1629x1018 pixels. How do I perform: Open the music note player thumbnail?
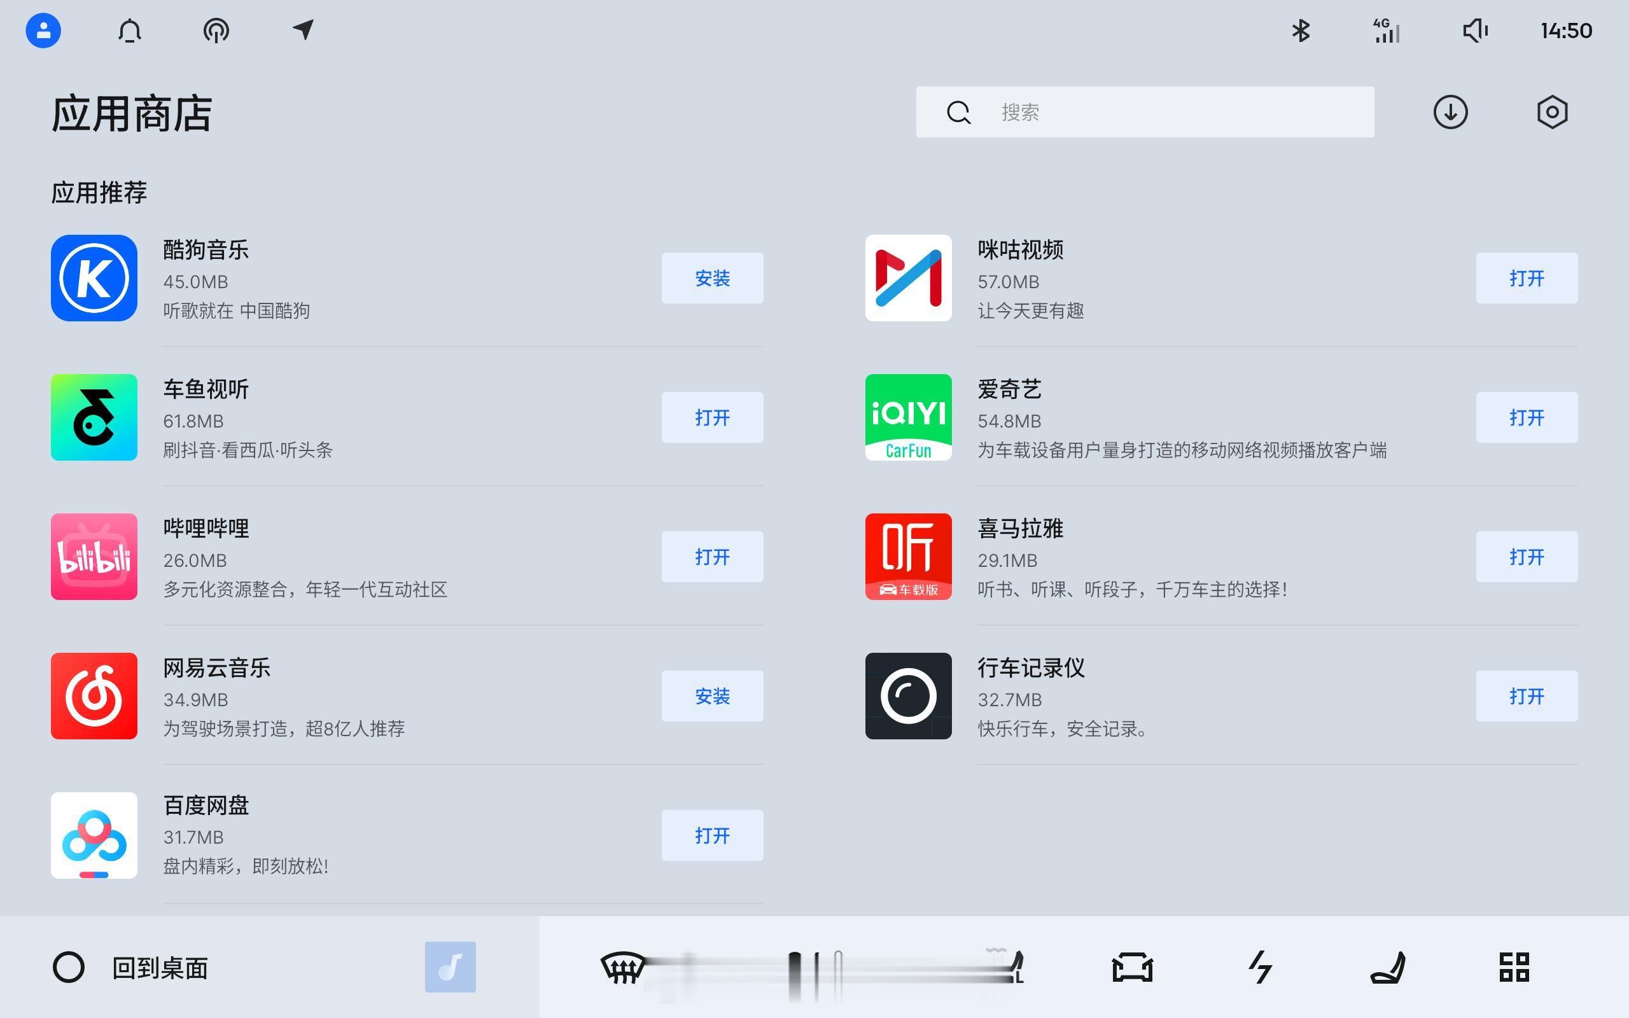451,967
